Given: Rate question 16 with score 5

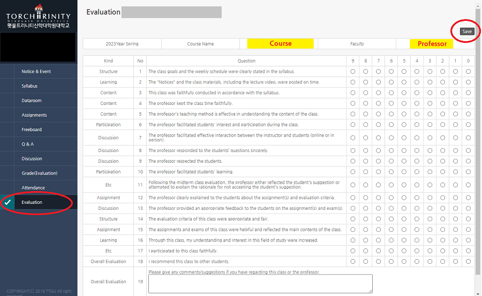Looking at the screenshot, I should pyautogui.click(x=404, y=240).
